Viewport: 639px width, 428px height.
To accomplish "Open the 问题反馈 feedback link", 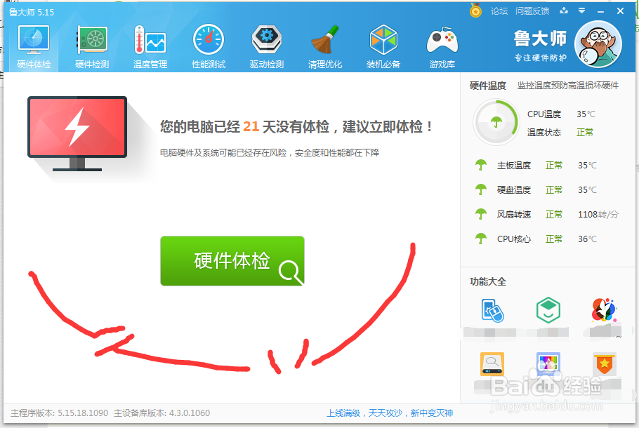I will (x=532, y=11).
